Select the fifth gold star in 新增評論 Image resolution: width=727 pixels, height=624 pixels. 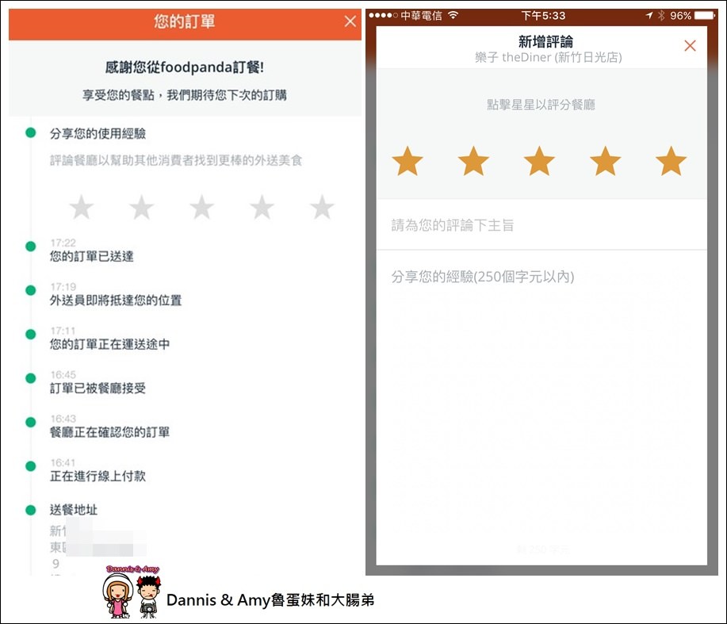tap(671, 161)
